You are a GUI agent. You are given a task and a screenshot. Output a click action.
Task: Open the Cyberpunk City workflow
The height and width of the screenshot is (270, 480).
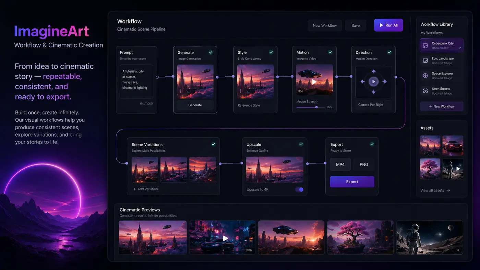point(442,45)
